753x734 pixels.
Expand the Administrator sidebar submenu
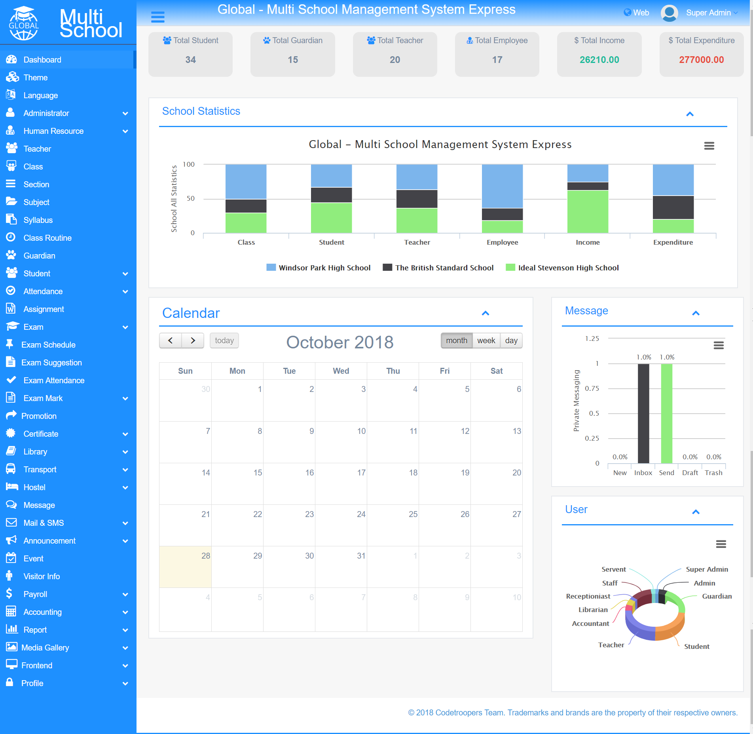coord(68,113)
